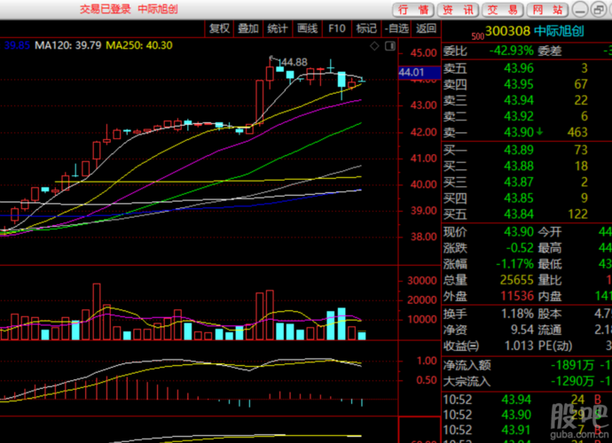
Task: Click the 收益(三) 1.013 value
Action: coord(519,346)
